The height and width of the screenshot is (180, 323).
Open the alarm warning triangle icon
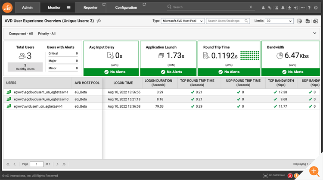[x=276, y=8]
